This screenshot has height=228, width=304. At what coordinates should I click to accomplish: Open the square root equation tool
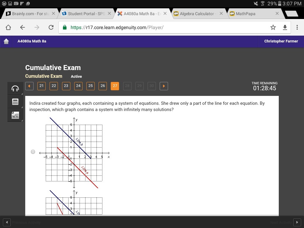(x=15, y=115)
